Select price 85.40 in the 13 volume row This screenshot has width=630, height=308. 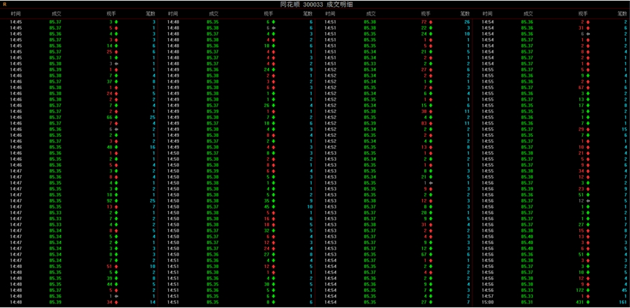tap(527, 236)
